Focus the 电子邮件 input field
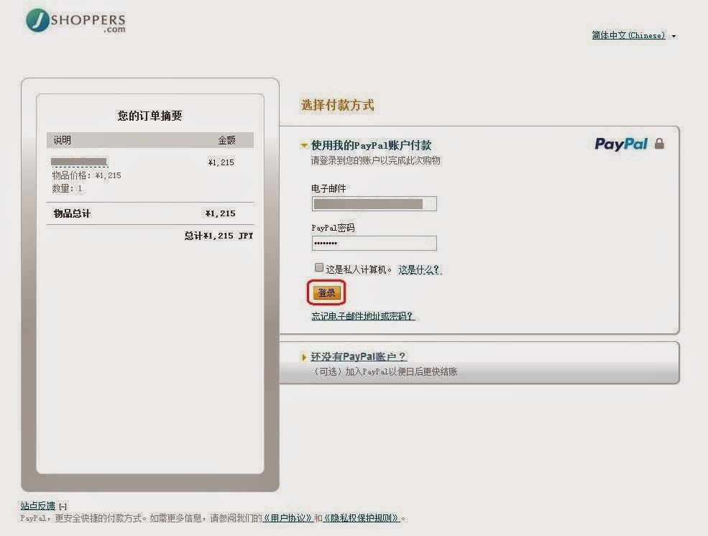The height and width of the screenshot is (536, 708). (374, 204)
